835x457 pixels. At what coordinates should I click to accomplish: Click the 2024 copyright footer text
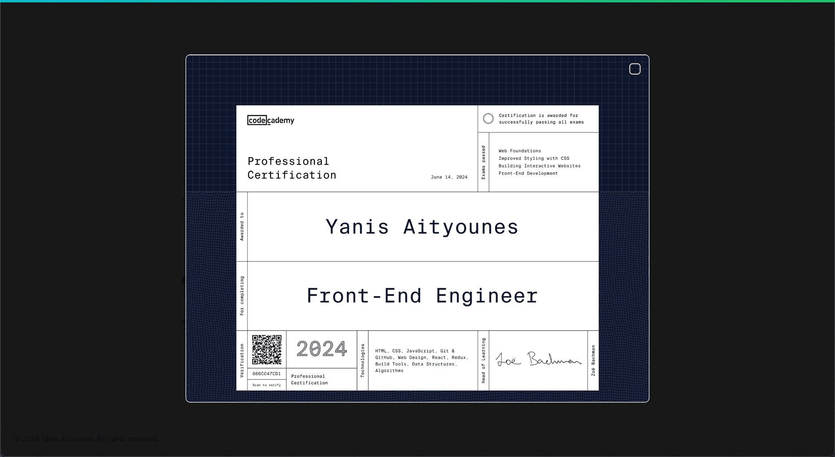pyautogui.click(x=86, y=439)
